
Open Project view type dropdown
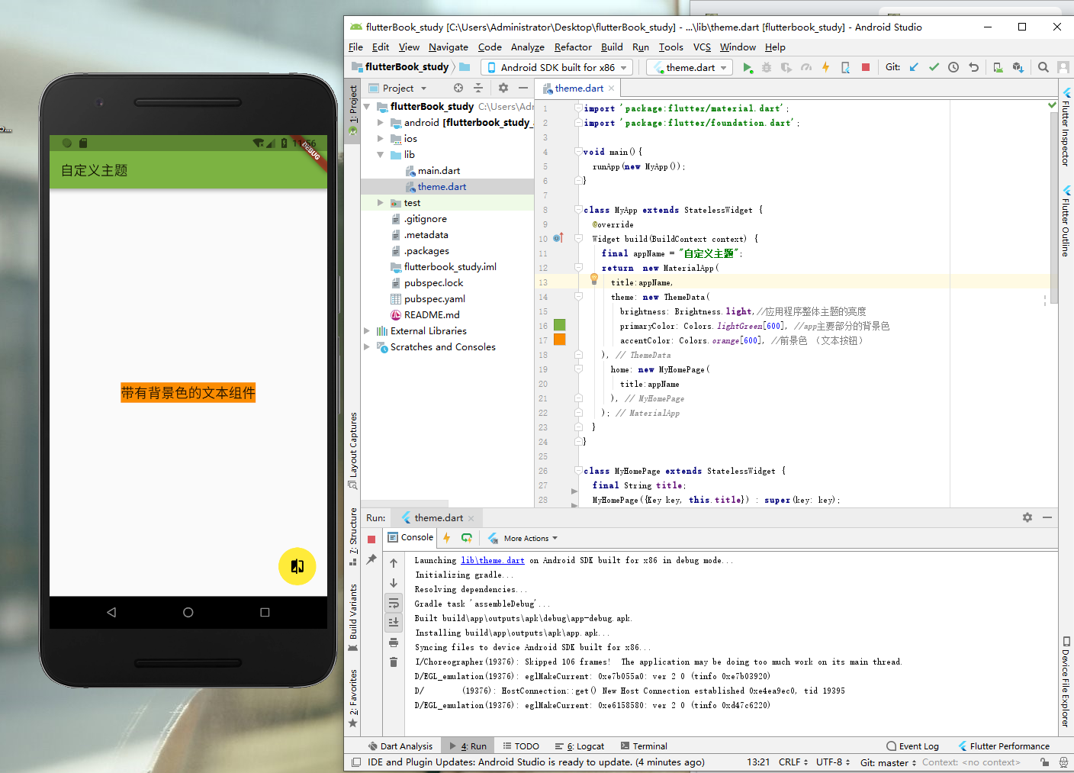point(398,88)
